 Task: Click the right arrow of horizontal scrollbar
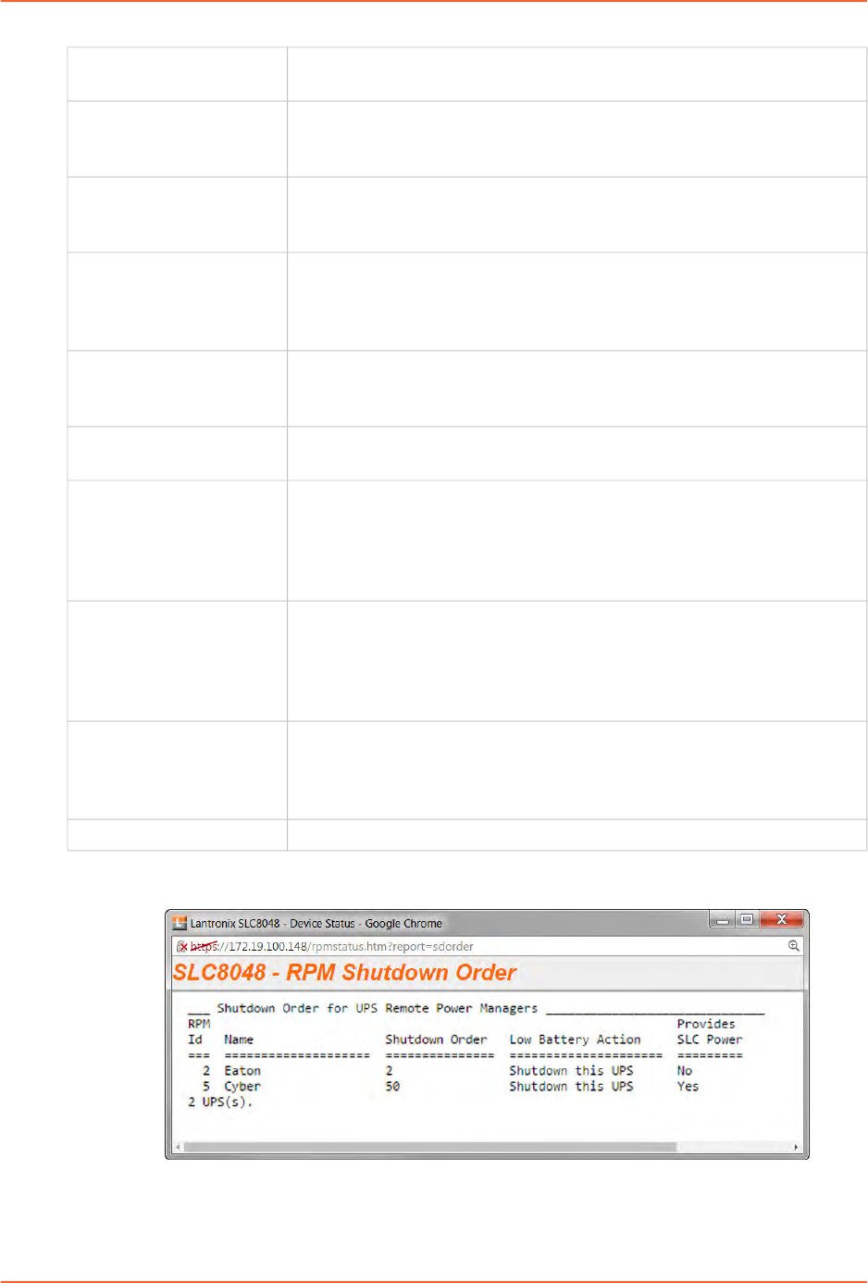coord(796,1147)
